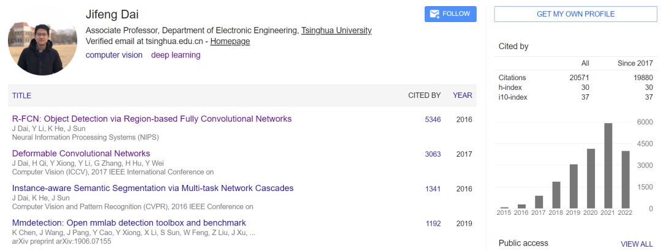Select the deep learning interest tag
This screenshot has height=251, width=661.
176,55
